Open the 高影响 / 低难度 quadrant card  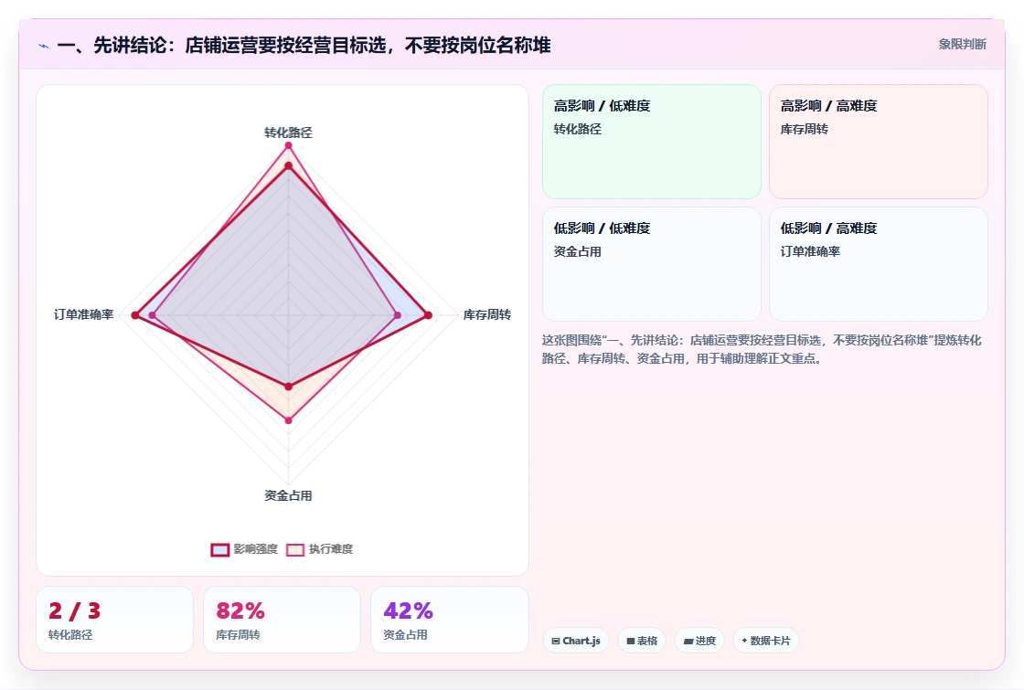[x=652, y=142]
